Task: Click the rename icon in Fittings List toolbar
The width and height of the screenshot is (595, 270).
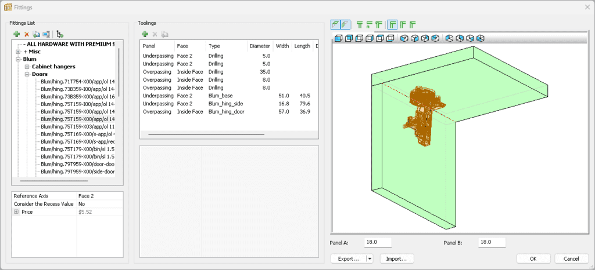Action: coord(46,35)
